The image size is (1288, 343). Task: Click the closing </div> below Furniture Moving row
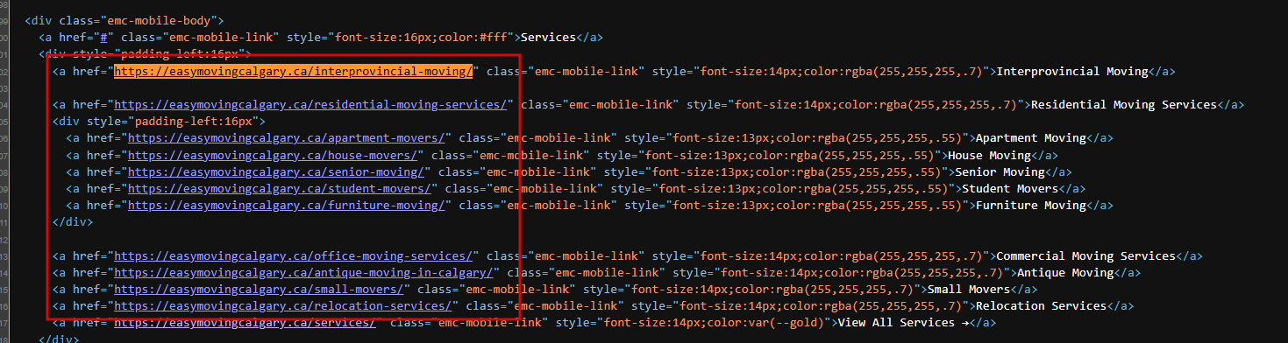click(x=72, y=221)
